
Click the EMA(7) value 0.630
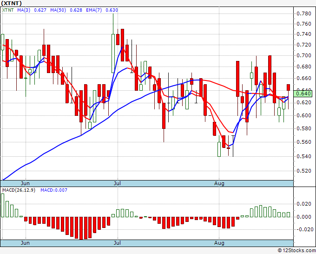(112, 10)
